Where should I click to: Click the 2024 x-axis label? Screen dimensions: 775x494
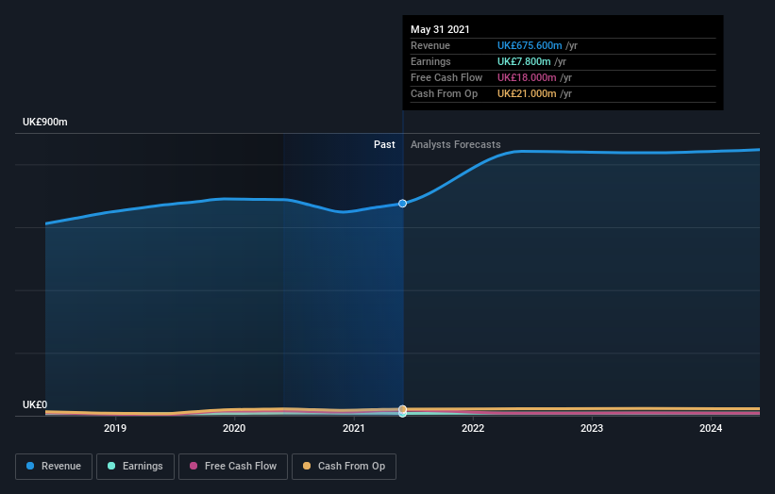(x=711, y=428)
